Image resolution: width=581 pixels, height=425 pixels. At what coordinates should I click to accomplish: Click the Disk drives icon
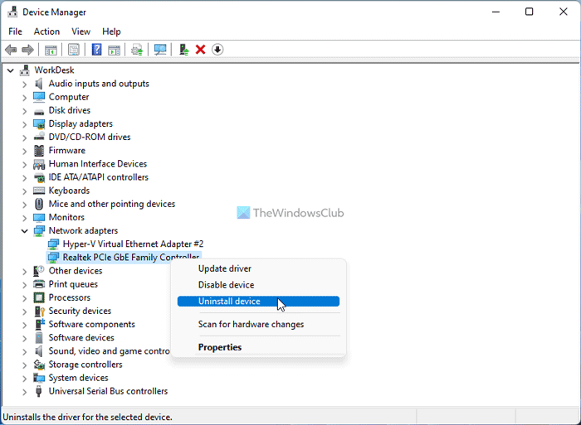(x=39, y=110)
